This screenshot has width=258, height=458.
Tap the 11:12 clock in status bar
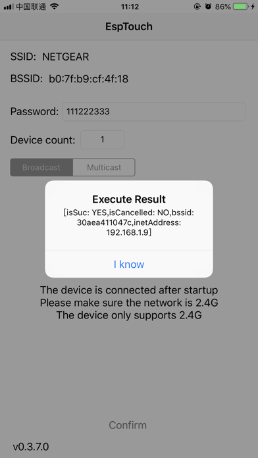coord(130,7)
